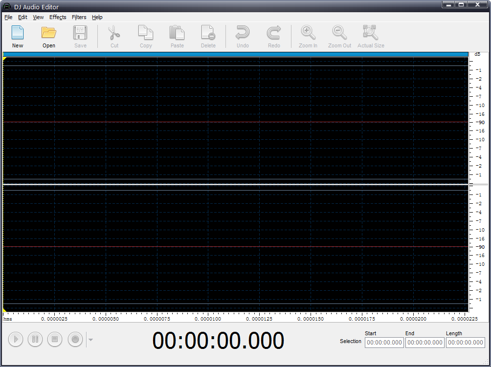
Task: Open the Filters menu
Action: coord(79,17)
